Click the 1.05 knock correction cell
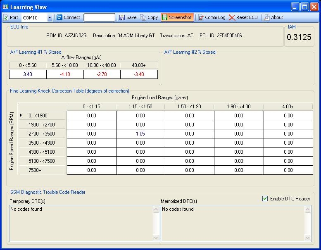This screenshot has height=250, width=321. [x=140, y=134]
